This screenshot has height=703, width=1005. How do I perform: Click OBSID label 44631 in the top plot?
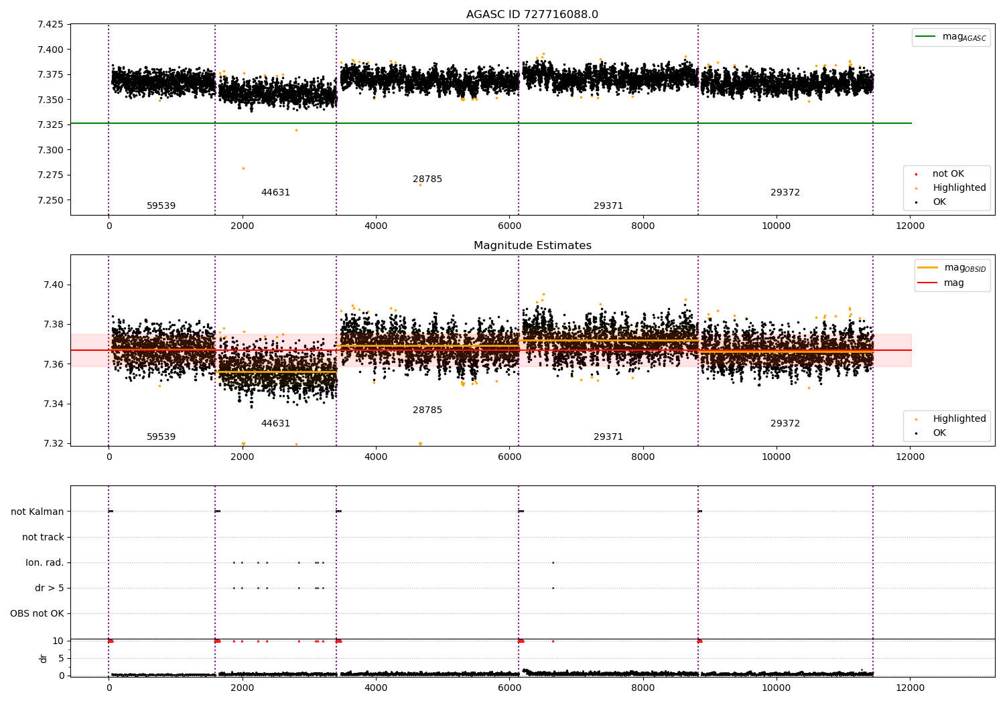pos(275,193)
